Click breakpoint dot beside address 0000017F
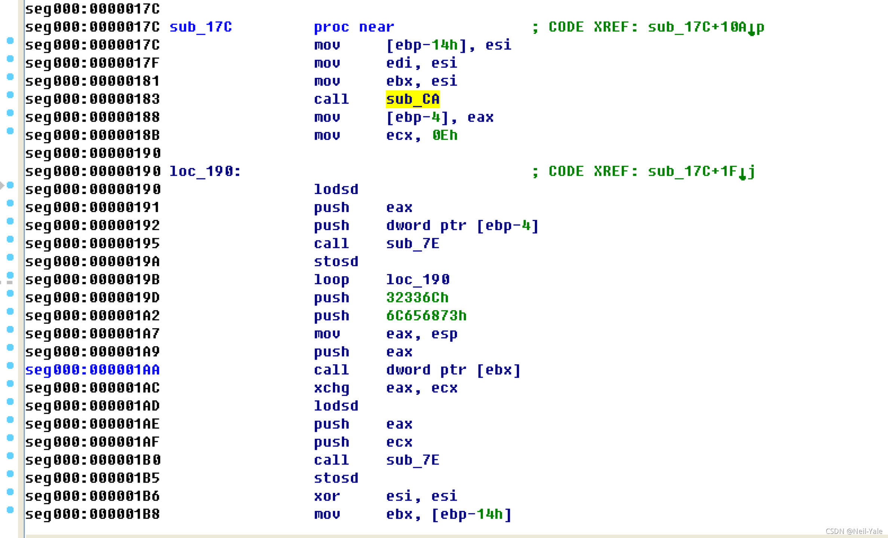The image size is (888, 538). pyautogui.click(x=10, y=59)
